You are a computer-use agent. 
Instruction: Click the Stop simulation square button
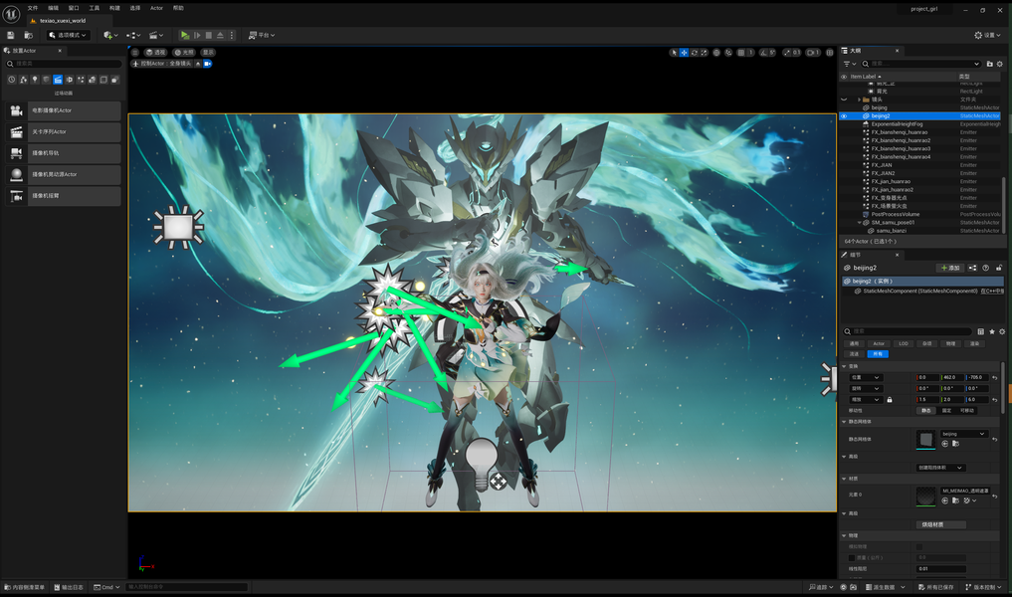coord(208,35)
